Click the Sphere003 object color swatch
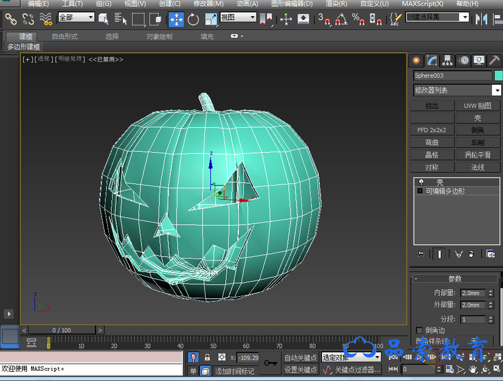The image size is (503, 381). point(499,75)
